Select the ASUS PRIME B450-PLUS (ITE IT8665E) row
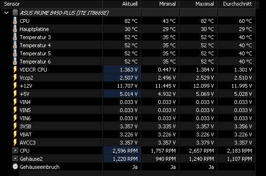Viewport: 266px width, 176px height. pyautogui.click(x=64, y=13)
